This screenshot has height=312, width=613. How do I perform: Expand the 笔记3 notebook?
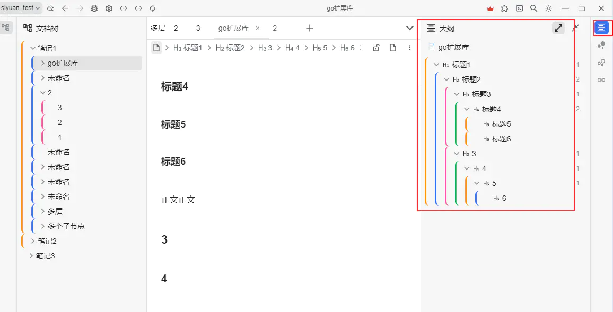click(31, 256)
